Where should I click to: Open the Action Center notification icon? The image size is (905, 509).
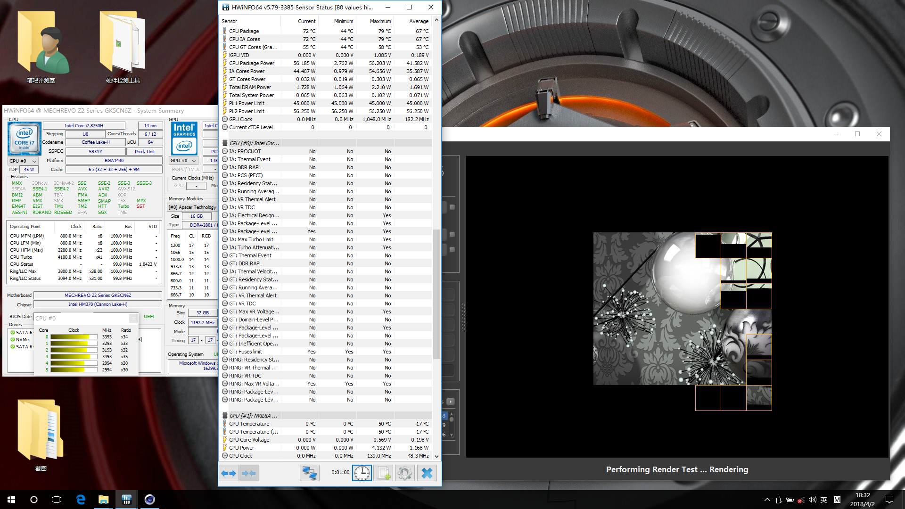tap(889, 500)
